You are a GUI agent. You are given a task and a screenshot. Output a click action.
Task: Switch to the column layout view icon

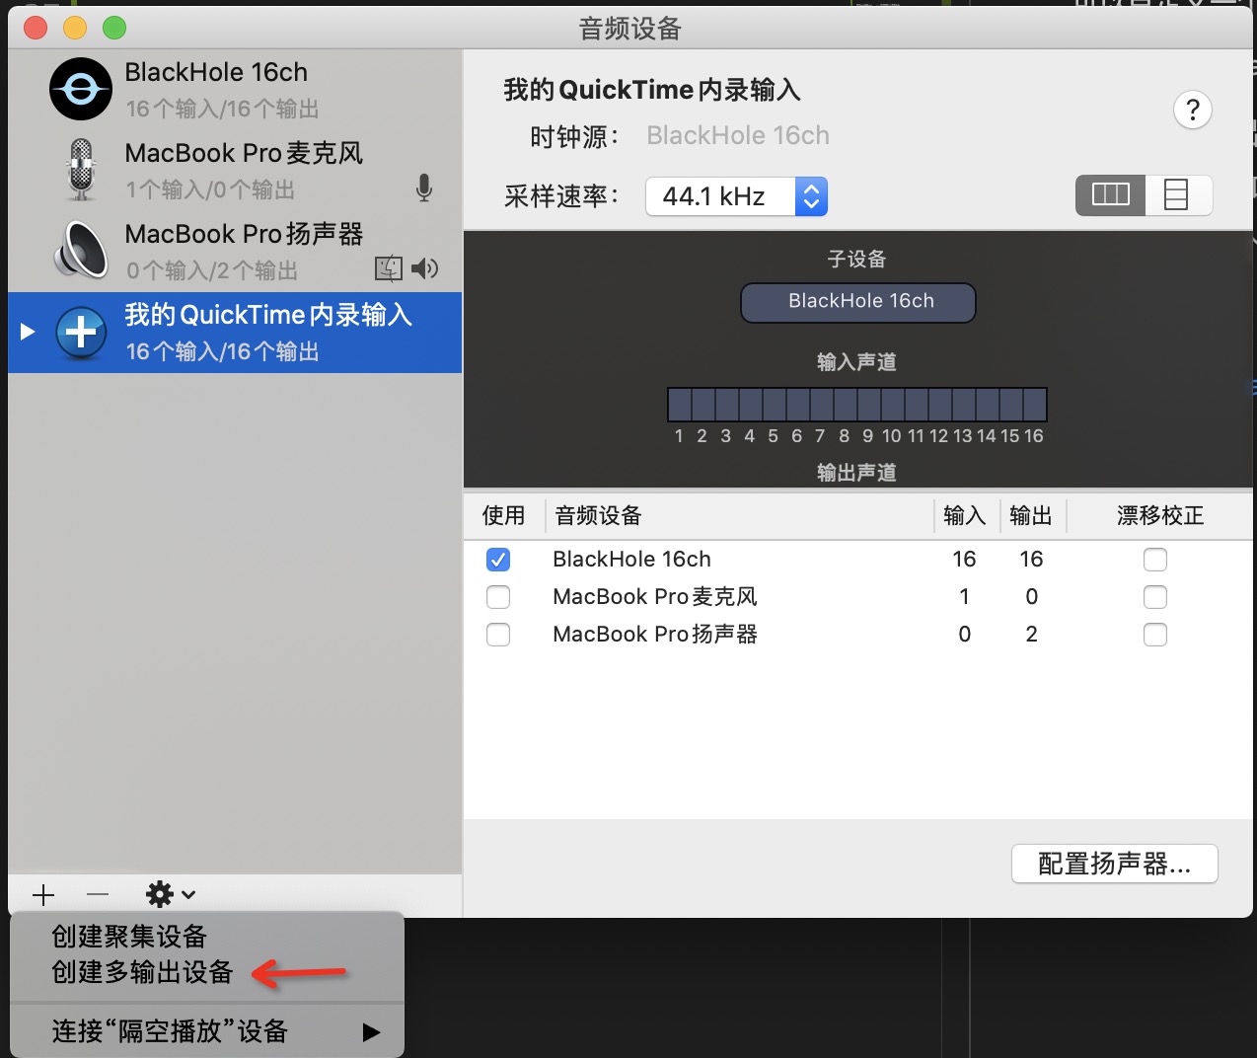click(x=1110, y=194)
